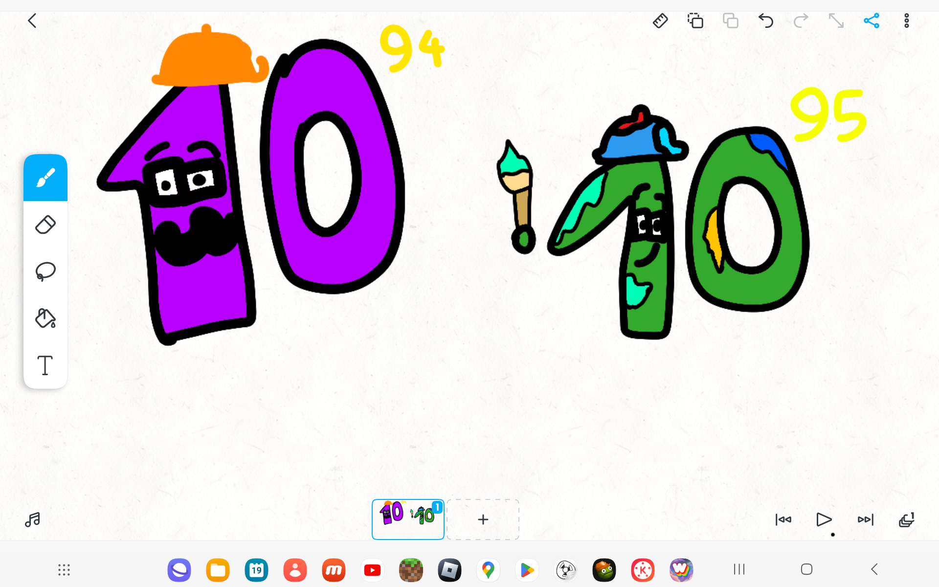Viewport: 939px width, 587px height.
Task: Play the animation
Action: tap(824, 519)
